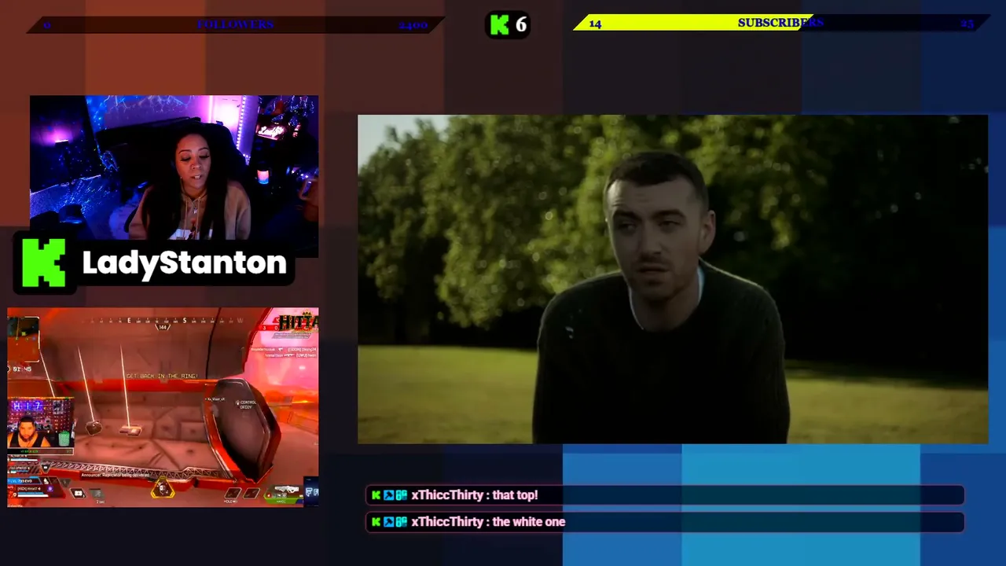This screenshot has height=566, width=1006.
Task: Click the teal badge on the "the white one" message
Action: 401,522
